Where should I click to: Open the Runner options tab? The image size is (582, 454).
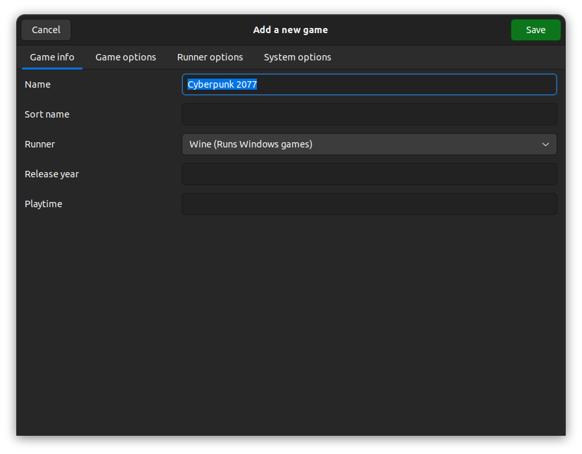pyautogui.click(x=210, y=57)
